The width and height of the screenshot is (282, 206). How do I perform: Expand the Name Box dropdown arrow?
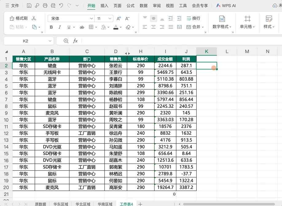[x=50, y=41]
